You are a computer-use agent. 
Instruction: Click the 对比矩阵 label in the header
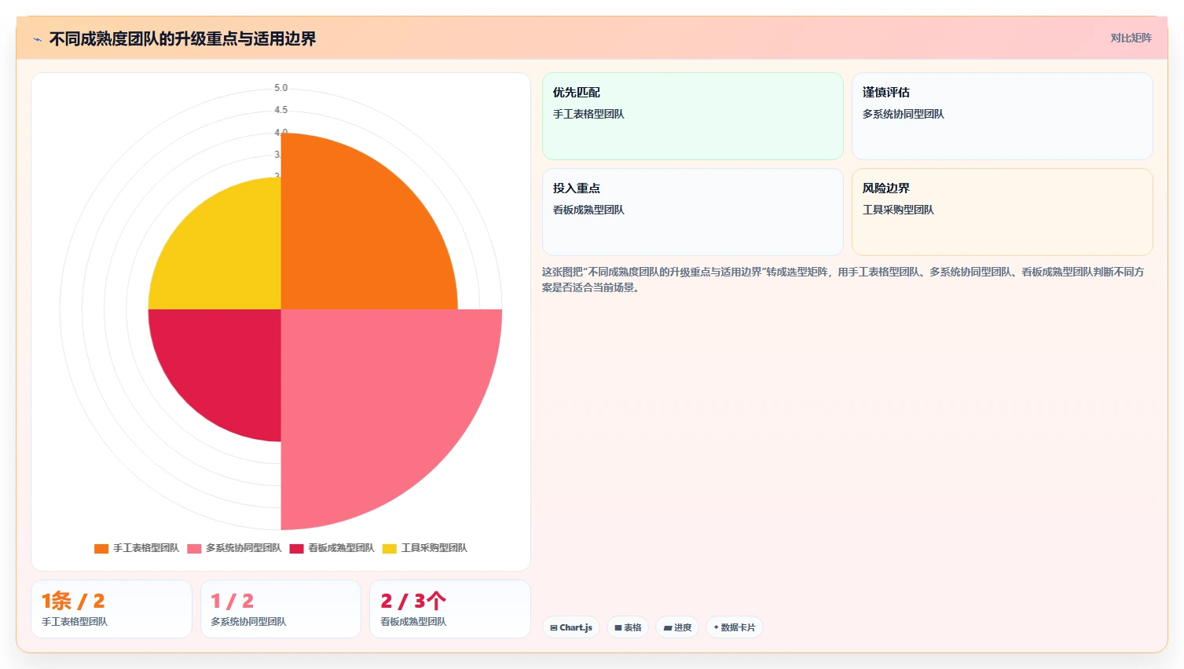pos(1131,38)
